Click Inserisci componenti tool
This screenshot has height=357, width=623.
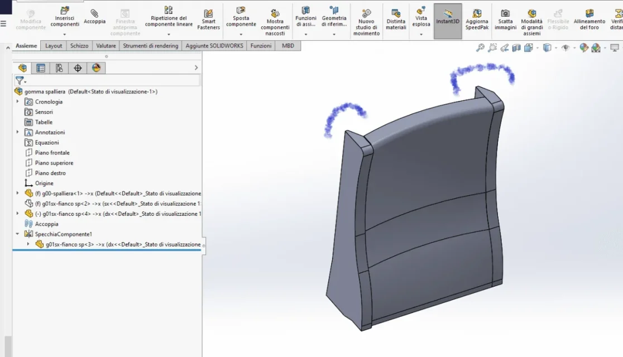[x=64, y=17]
